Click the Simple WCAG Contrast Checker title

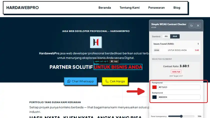[169, 24]
